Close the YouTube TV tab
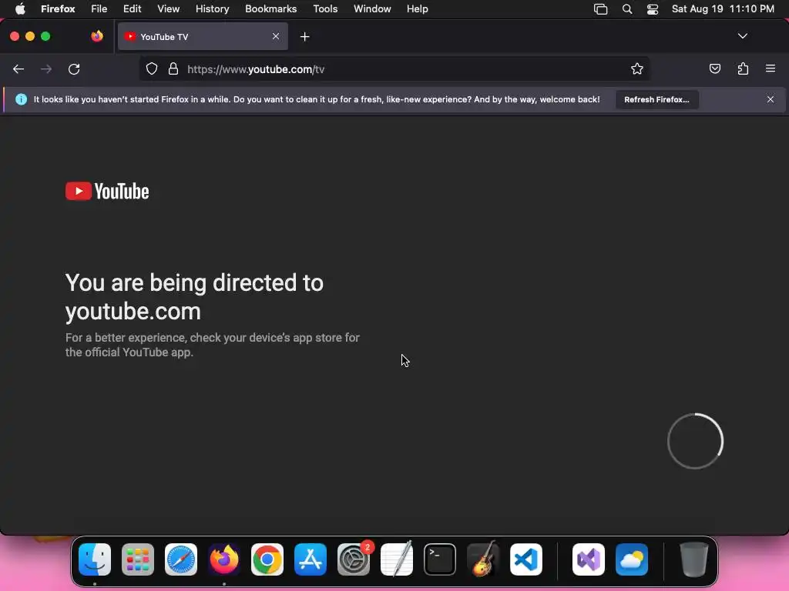 276,36
